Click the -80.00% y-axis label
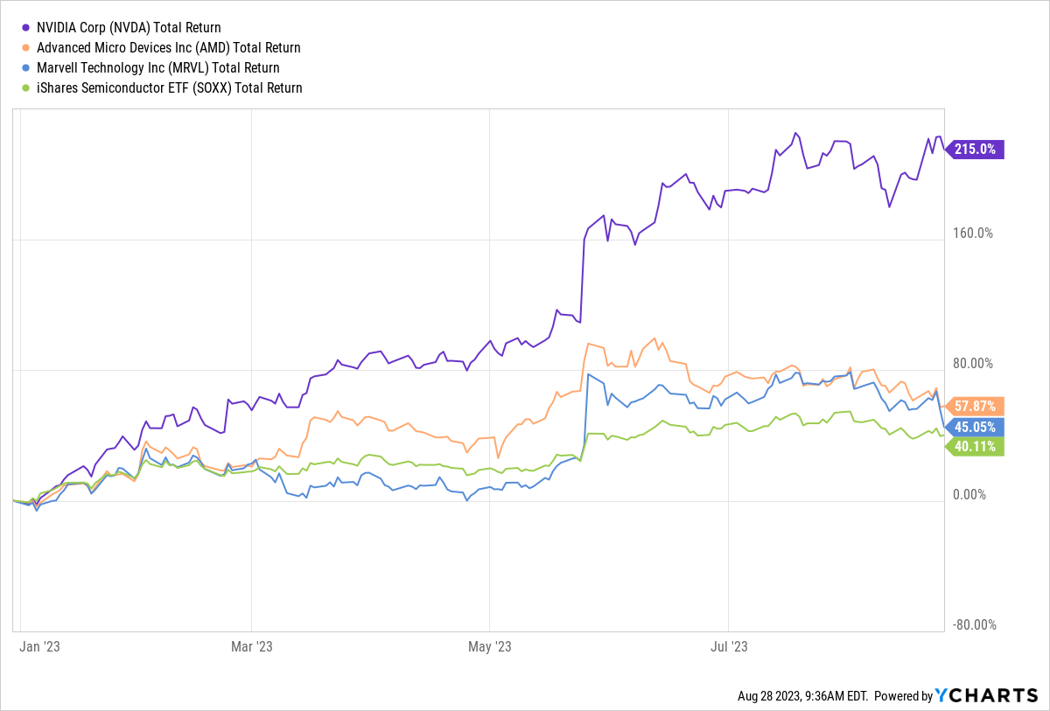 [x=974, y=624]
